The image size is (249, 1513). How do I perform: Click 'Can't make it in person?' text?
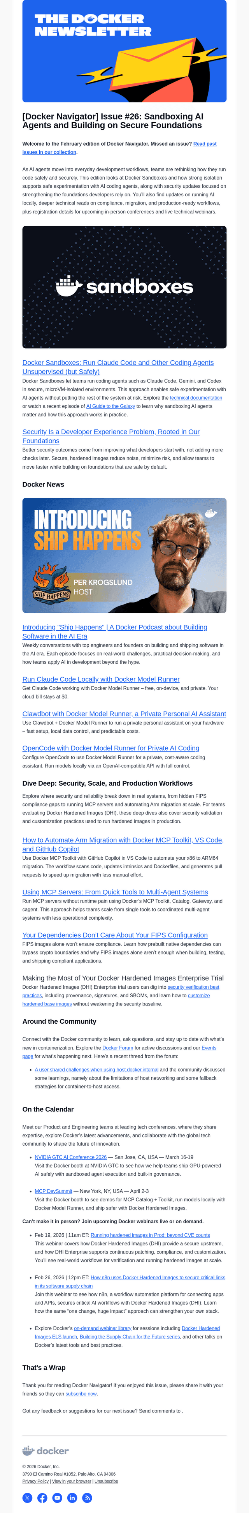click(x=113, y=1221)
